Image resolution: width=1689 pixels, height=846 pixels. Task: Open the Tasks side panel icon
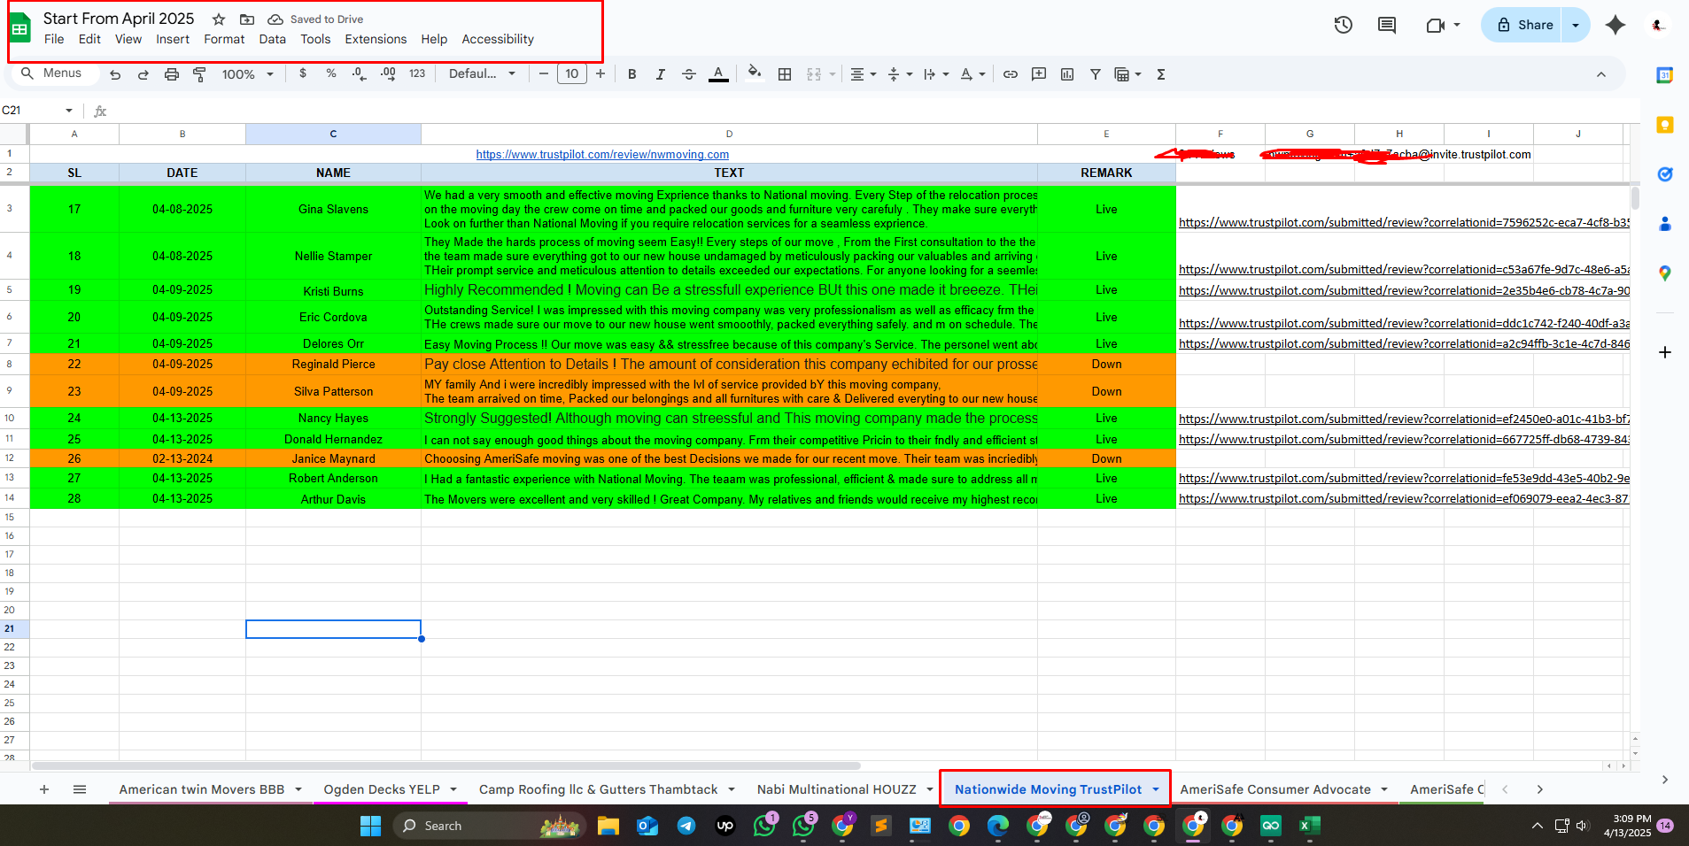[x=1665, y=174]
